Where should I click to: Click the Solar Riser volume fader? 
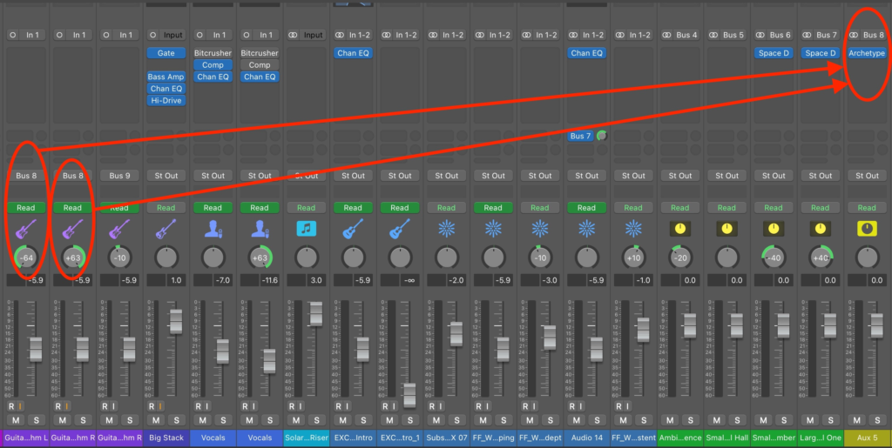click(315, 313)
